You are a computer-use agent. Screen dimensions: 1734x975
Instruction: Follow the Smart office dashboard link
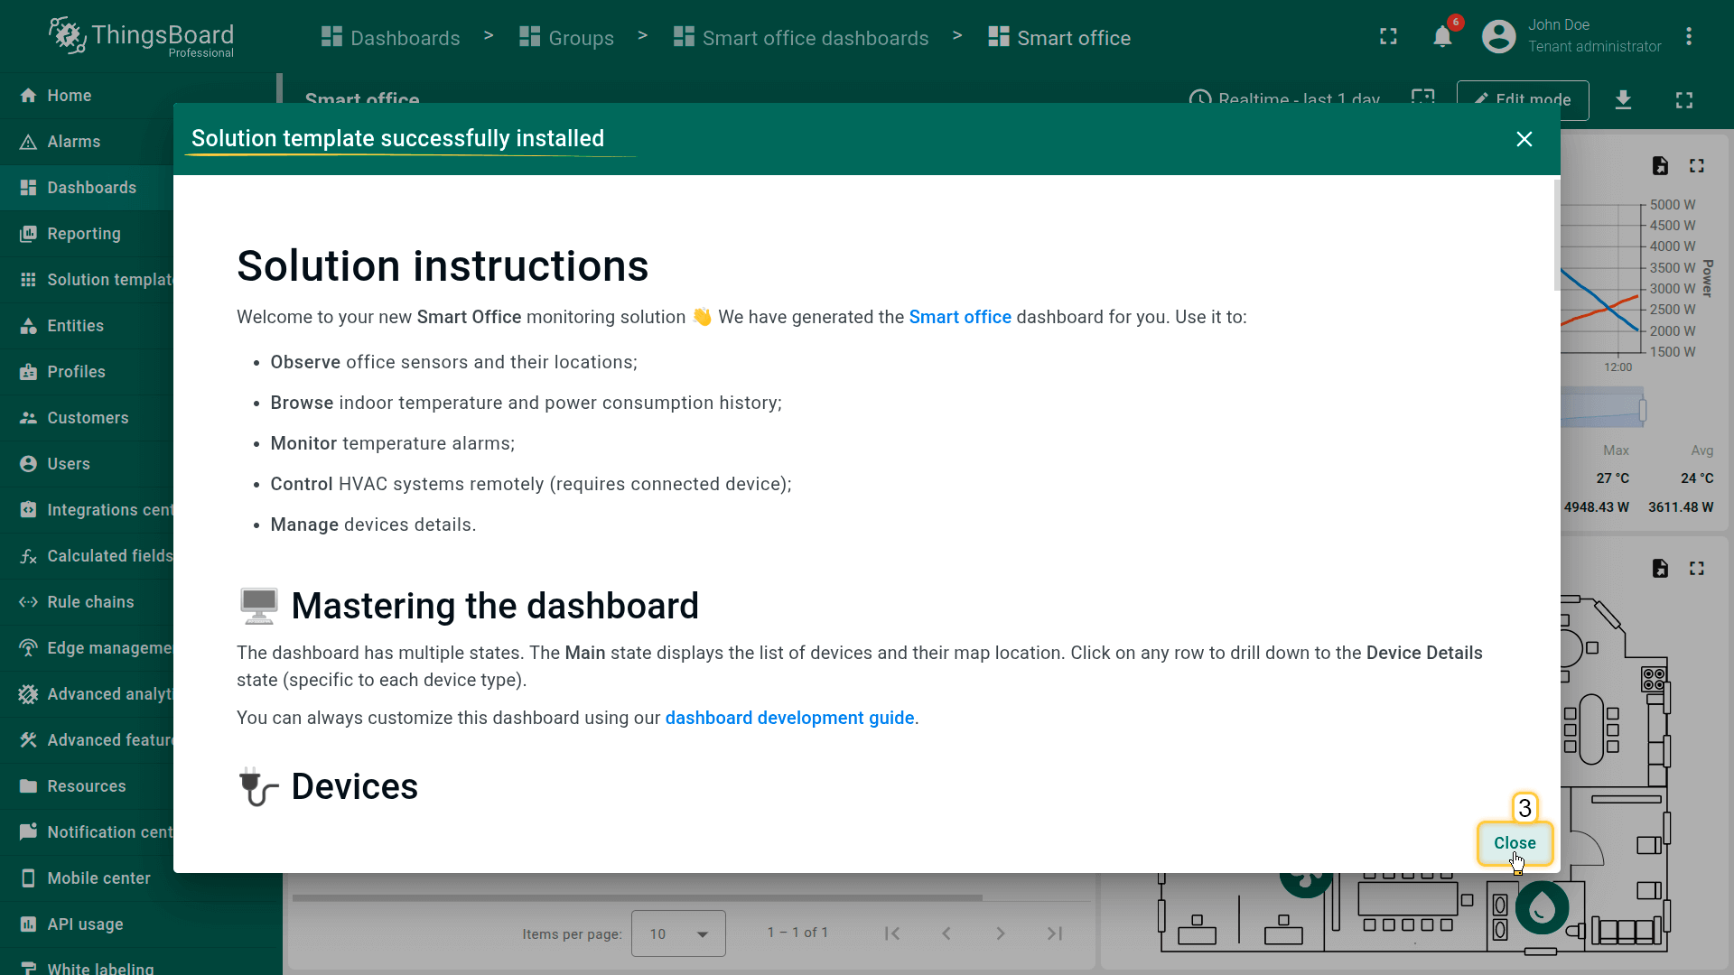(x=960, y=317)
